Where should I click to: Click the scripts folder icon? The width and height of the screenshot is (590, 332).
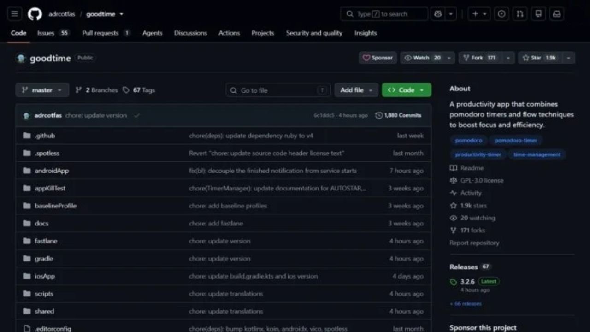pyautogui.click(x=27, y=294)
